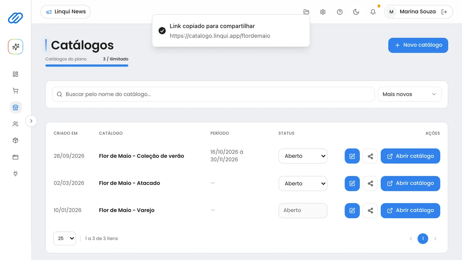Click the date 10/01/2026
Screen dimensions: 462x260
coord(68,210)
